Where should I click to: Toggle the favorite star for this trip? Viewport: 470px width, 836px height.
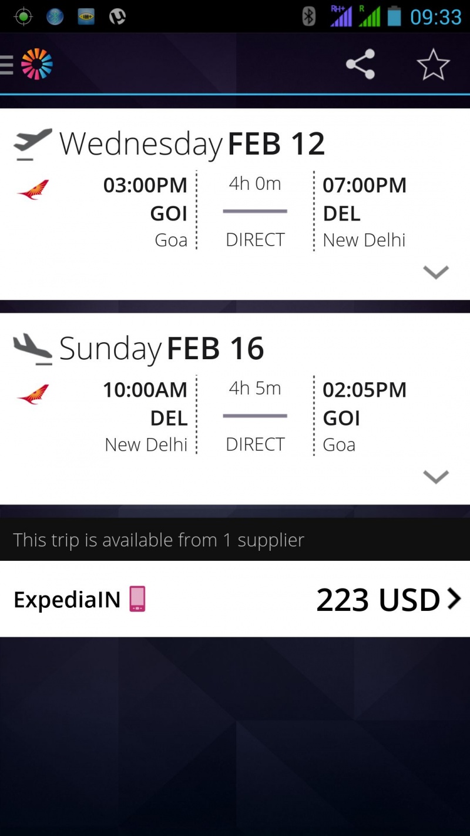433,64
